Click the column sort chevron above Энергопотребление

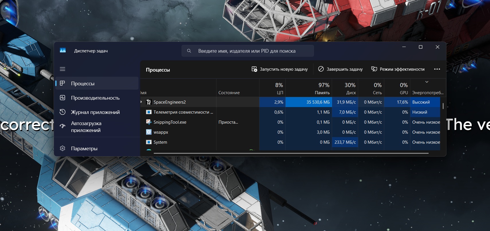[x=427, y=82]
